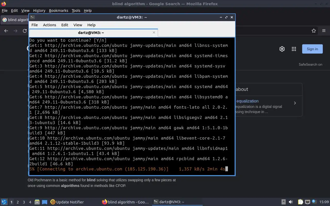
Task: Switch to workspace 1
Action: [11, 202]
